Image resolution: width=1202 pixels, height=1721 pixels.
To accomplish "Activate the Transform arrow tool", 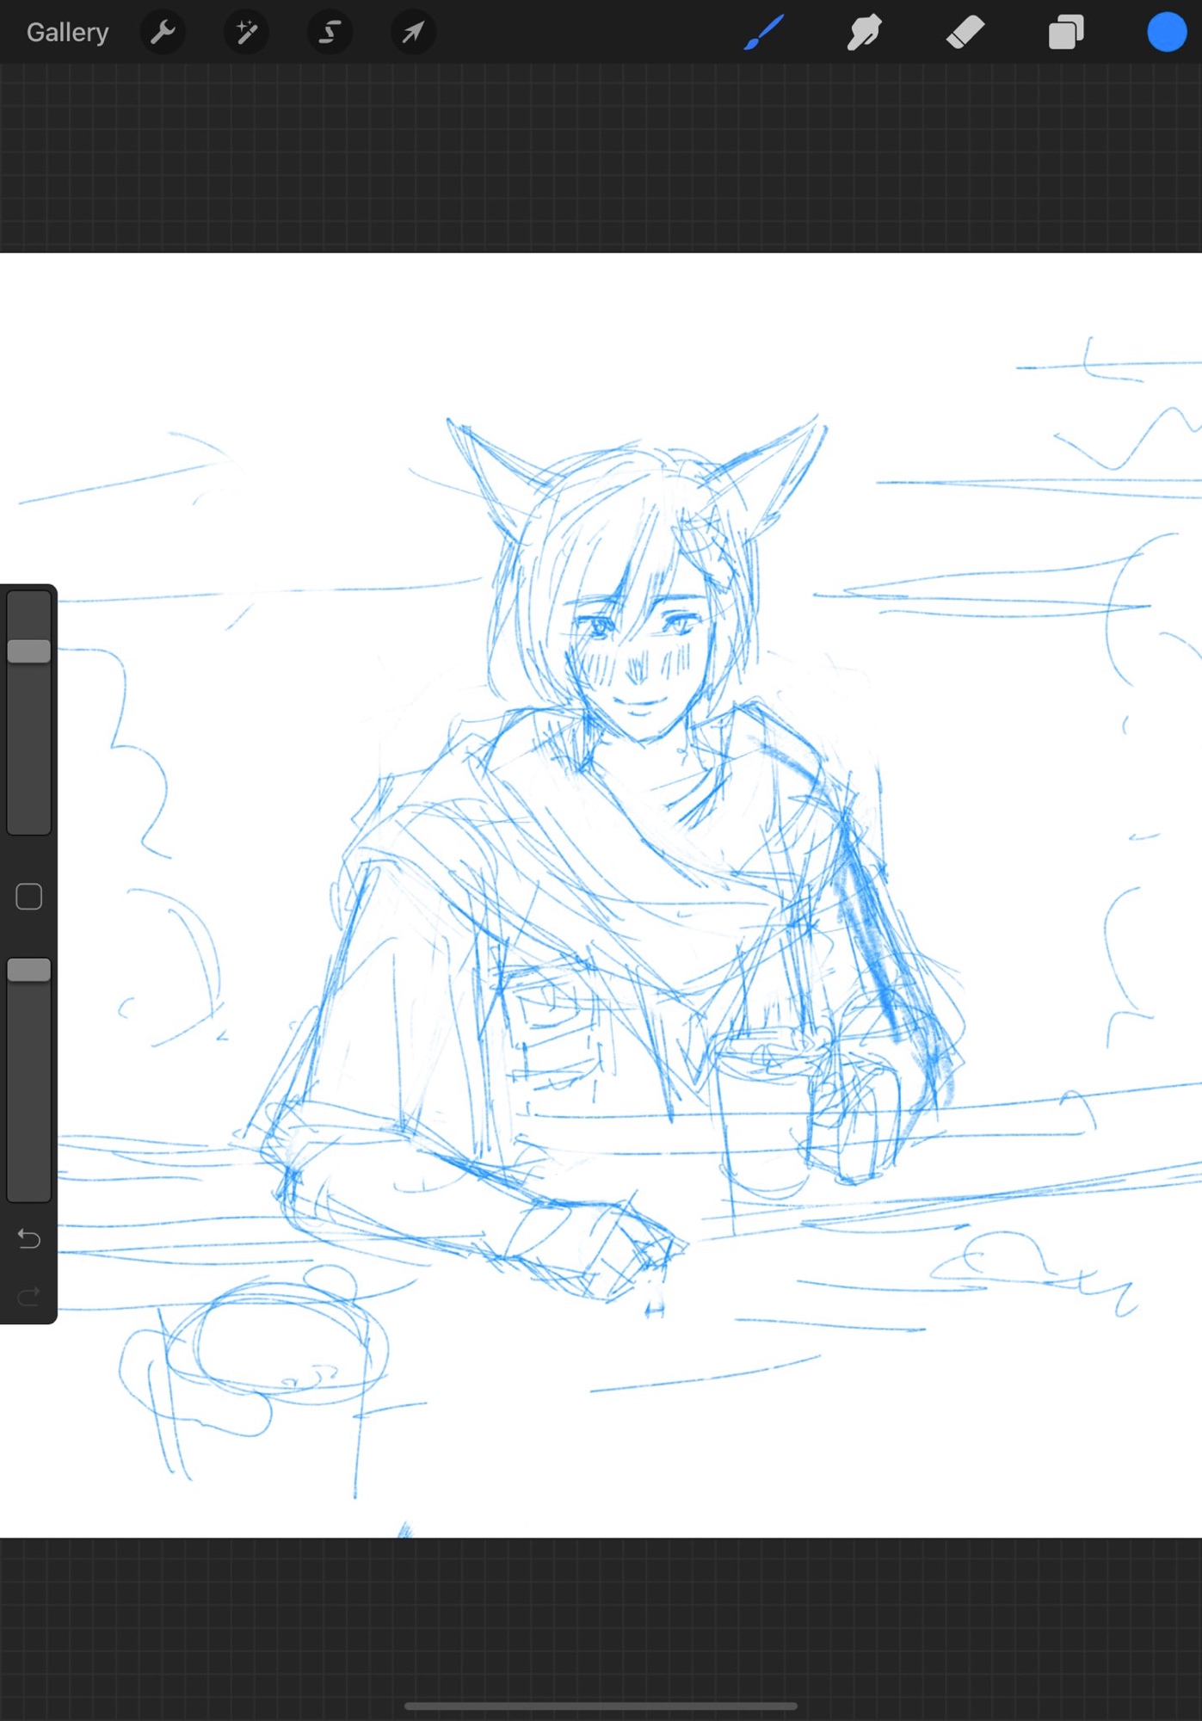I will point(413,33).
